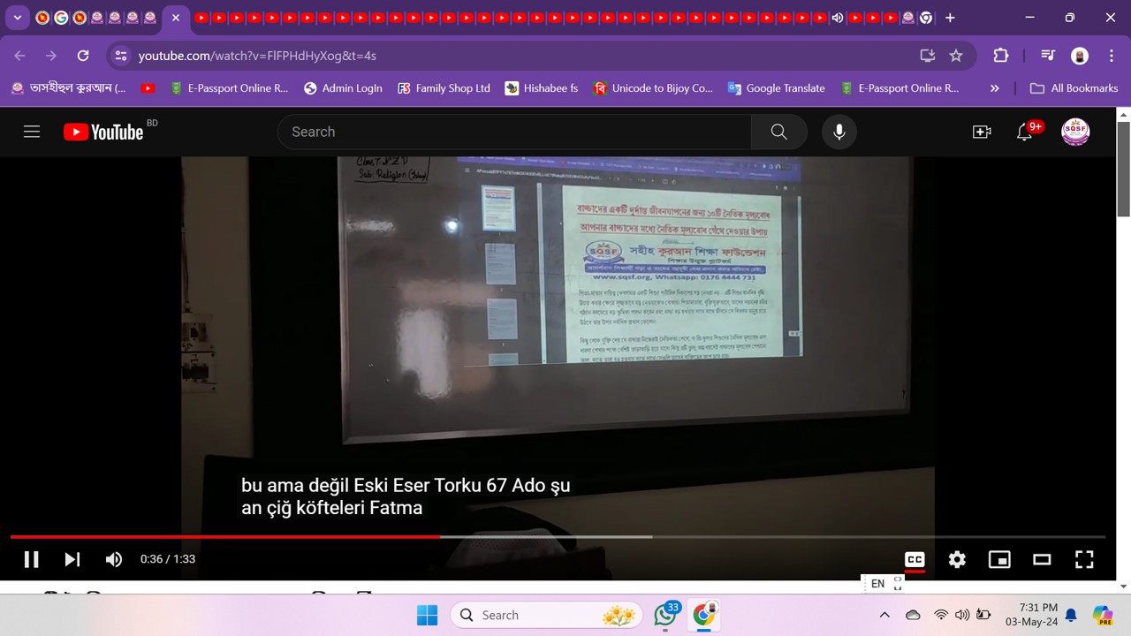Bookmark this page with star icon
The height and width of the screenshot is (636, 1131).
956,56
